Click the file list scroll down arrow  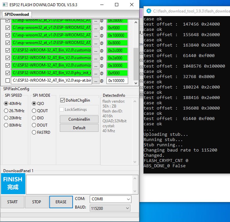pyautogui.click(x=136, y=83)
